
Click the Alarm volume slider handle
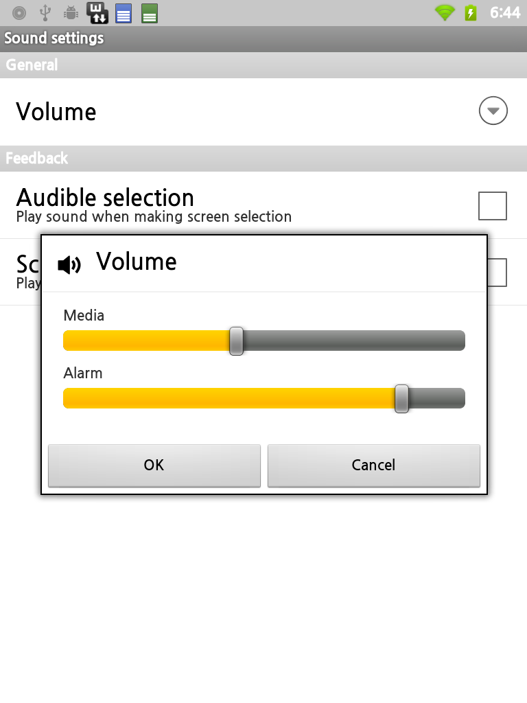[402, 399]
